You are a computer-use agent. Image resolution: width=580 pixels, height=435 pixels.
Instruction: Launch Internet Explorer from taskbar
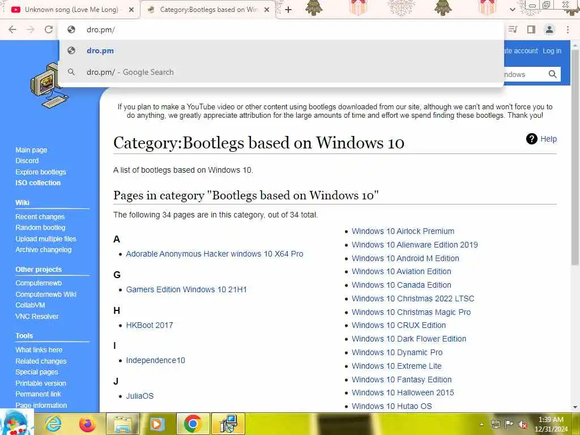pyautogui.click(x=53, y=424)
